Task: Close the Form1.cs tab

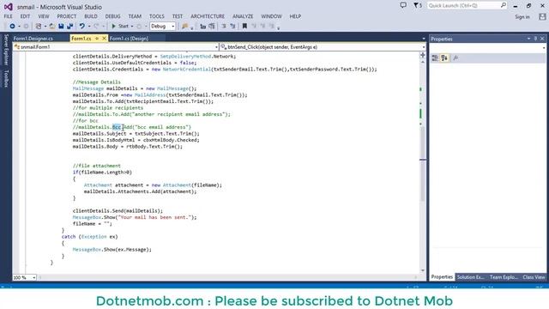Action: [104, 39]
